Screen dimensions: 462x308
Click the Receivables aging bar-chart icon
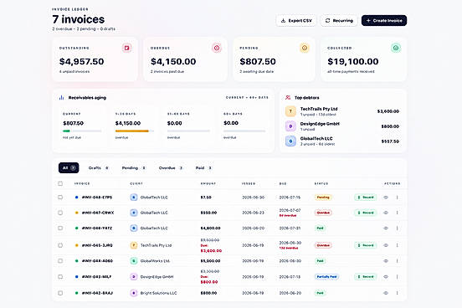click(x=62, y=98)
